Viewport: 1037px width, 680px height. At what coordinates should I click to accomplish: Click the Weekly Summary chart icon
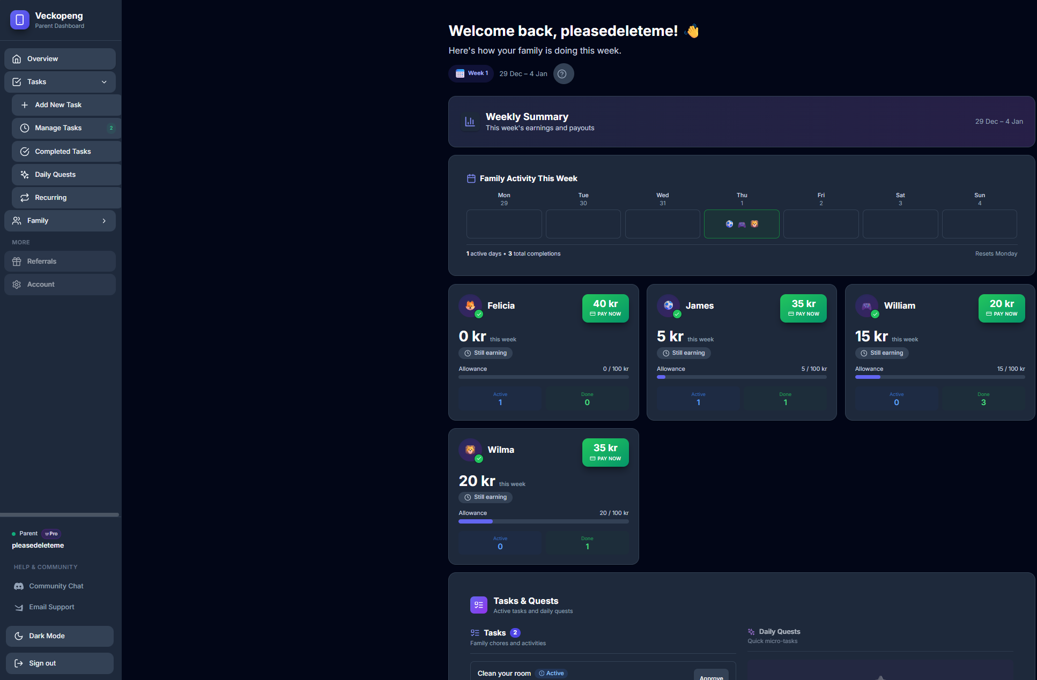(x=470, y=122)
